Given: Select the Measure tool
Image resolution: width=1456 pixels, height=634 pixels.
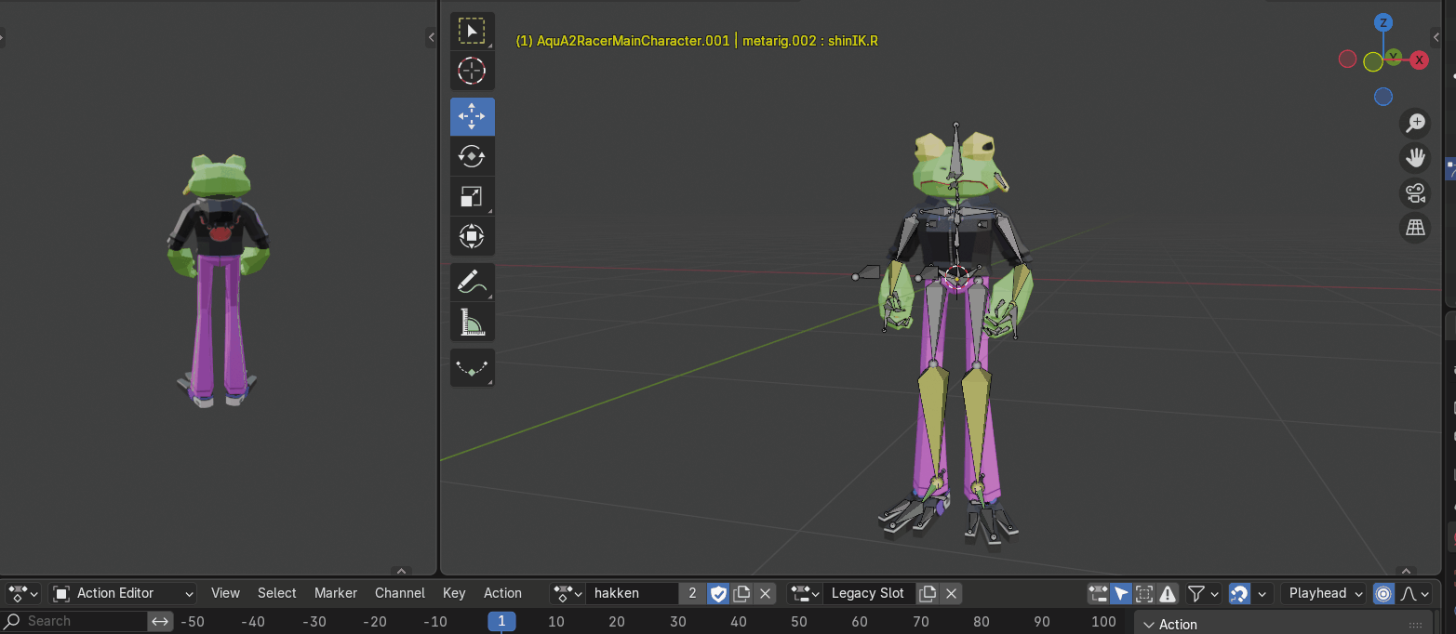Looking at the screenshot, I should point(473,321).
